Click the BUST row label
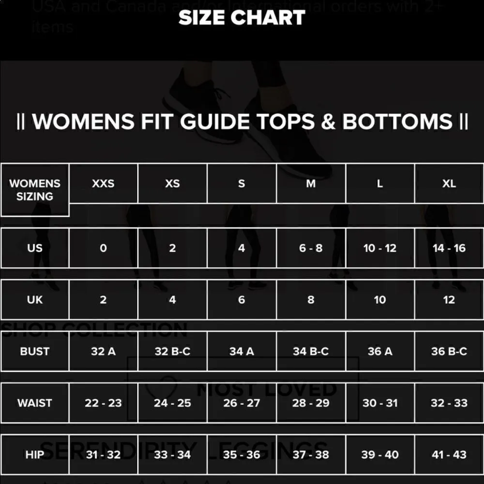The height and width of the screenshot is (484, 484). click(35, 351)
